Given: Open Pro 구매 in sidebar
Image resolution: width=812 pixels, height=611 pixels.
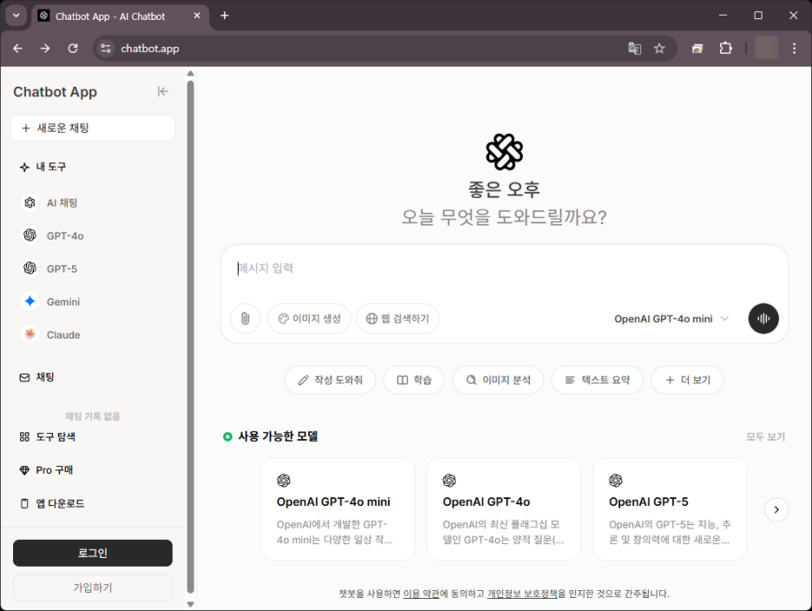Looking at the screenshot, I should (46, 470).
